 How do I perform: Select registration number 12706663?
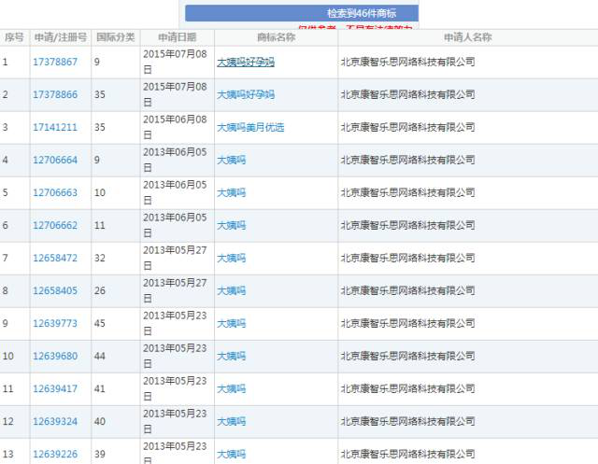pyautogui.click(x=55, y=192)
